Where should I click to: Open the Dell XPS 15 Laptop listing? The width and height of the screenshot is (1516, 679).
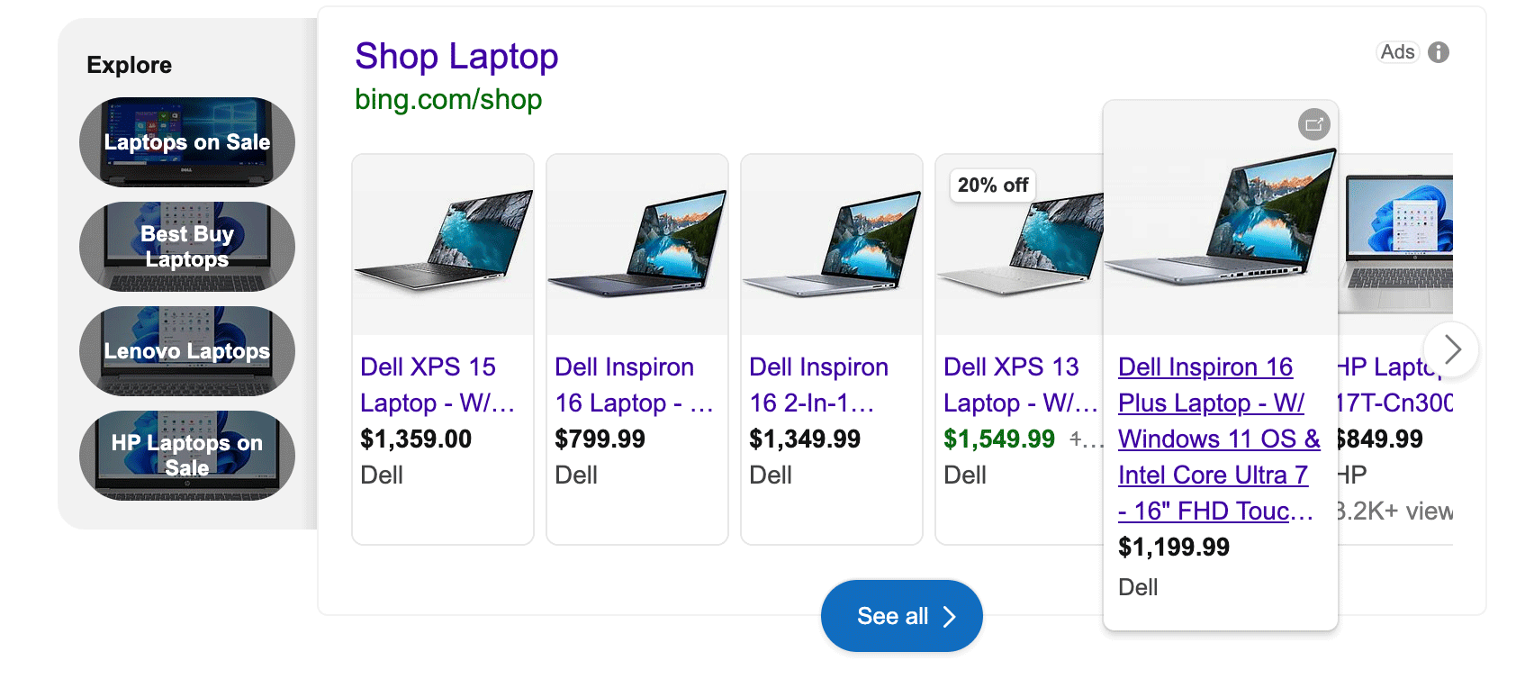[438, 385]
